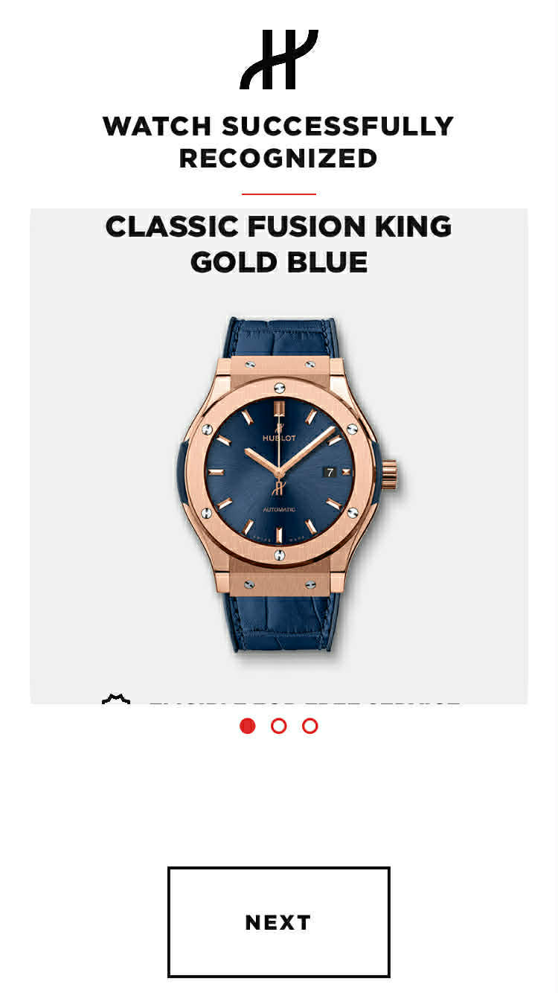Click the Classic Fusion King Gold Blue title
Viewport: 558px width, 993px height.
click(x=279, y=243)
